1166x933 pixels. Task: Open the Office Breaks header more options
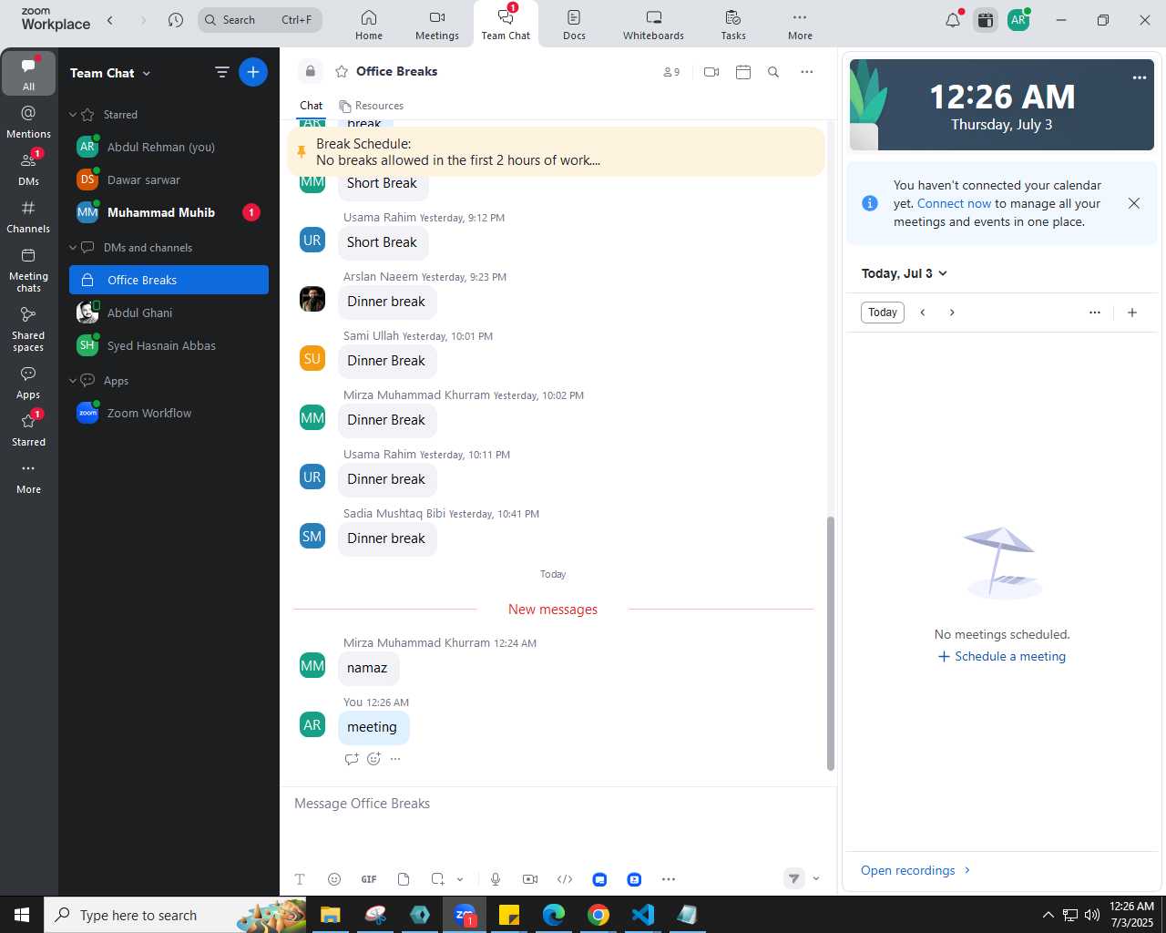pyautogui.click(x=806, y=72)
